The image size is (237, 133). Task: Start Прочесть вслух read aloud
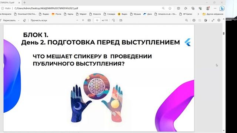pyautogui.click(x=39, y=20)
